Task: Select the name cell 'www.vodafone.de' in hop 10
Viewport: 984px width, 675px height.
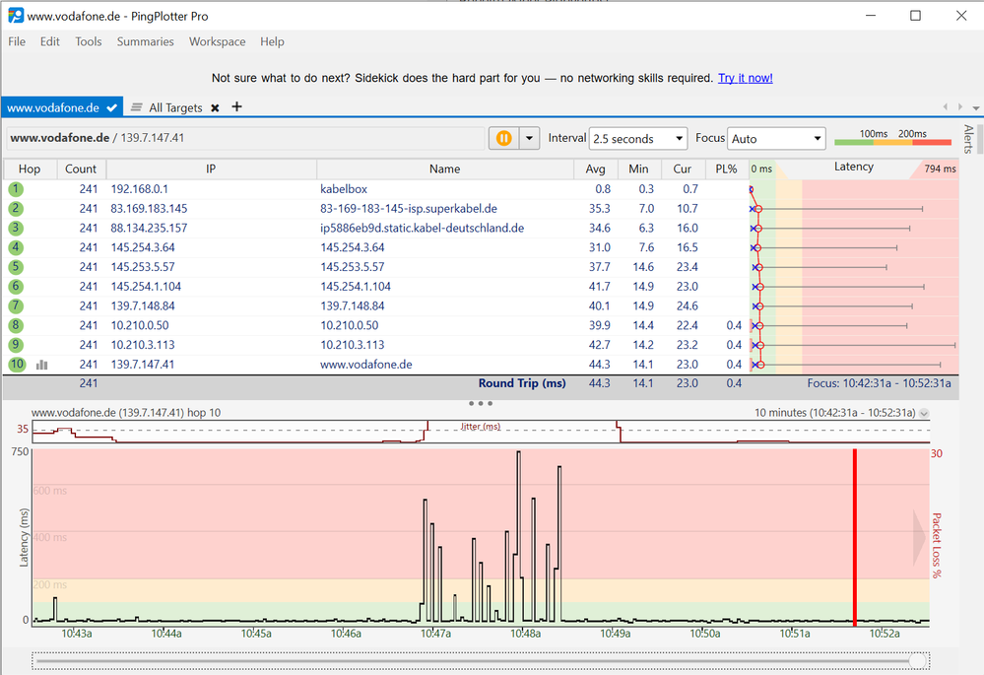Action: pyautogui.click(x=365, y=365)
